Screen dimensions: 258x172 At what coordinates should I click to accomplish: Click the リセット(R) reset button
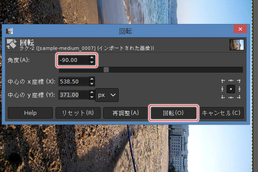pyautogui.click(x=78, y=113)
